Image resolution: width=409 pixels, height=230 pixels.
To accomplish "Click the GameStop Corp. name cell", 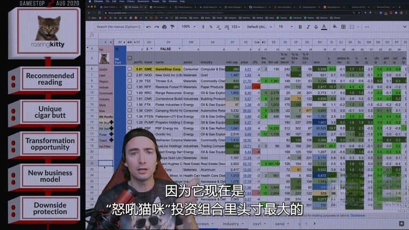I will 168,69.
